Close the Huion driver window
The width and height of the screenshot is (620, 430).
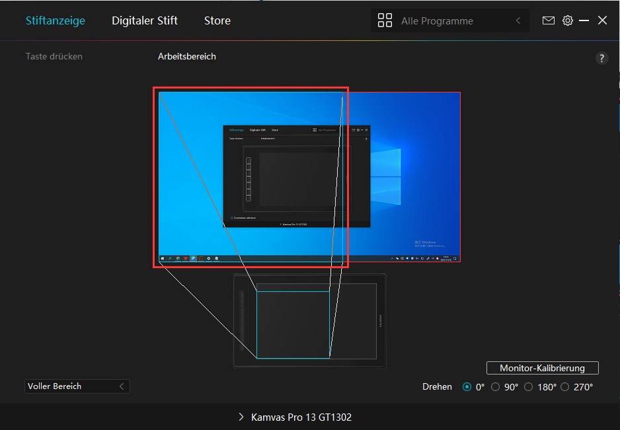click(602, 20)
